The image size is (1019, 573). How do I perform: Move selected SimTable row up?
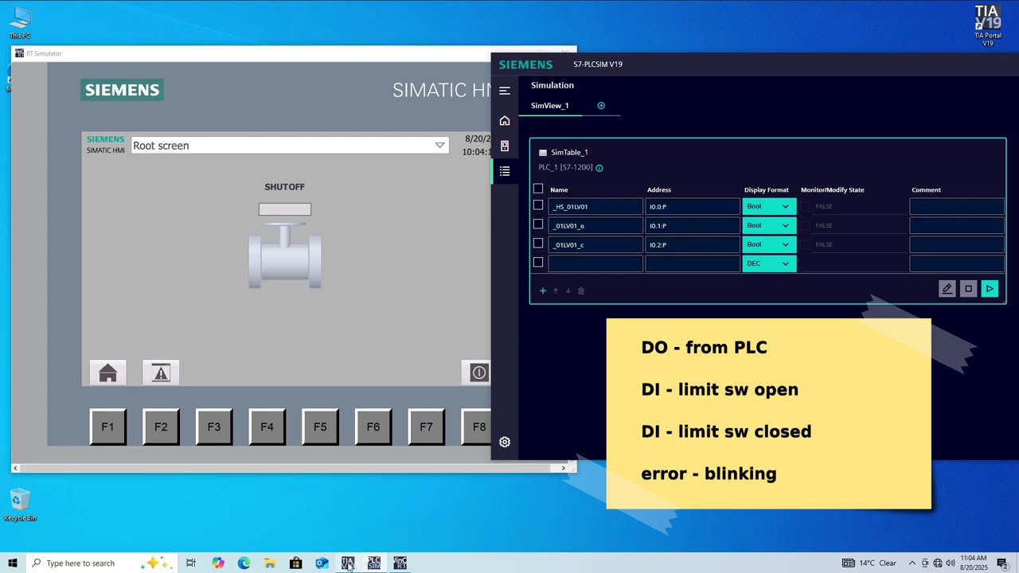[556, 290]
